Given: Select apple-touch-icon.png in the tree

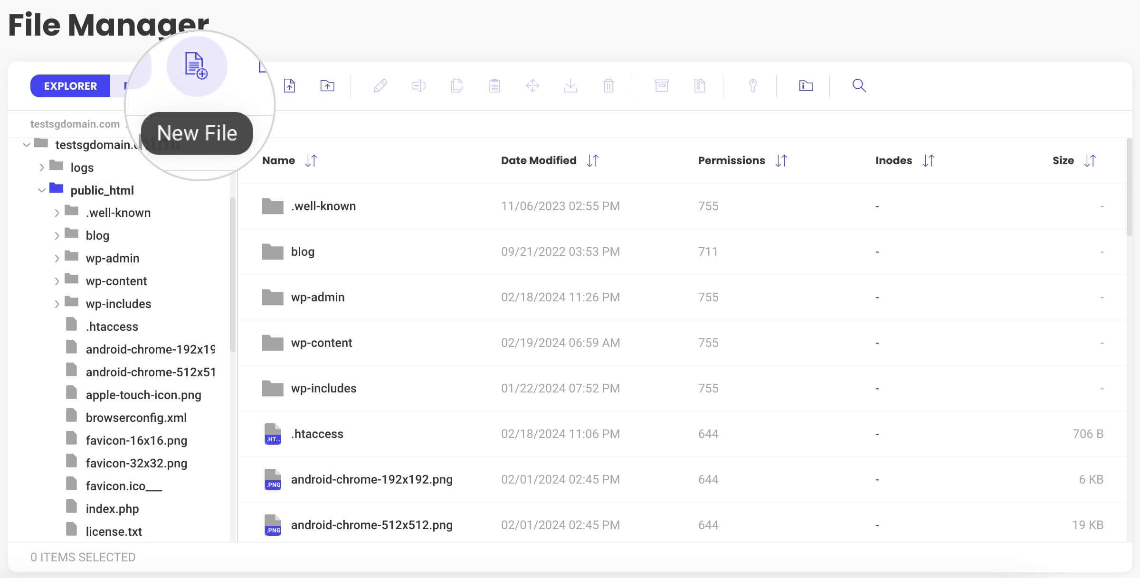Looking at the screenshot, I should point(143,395).
